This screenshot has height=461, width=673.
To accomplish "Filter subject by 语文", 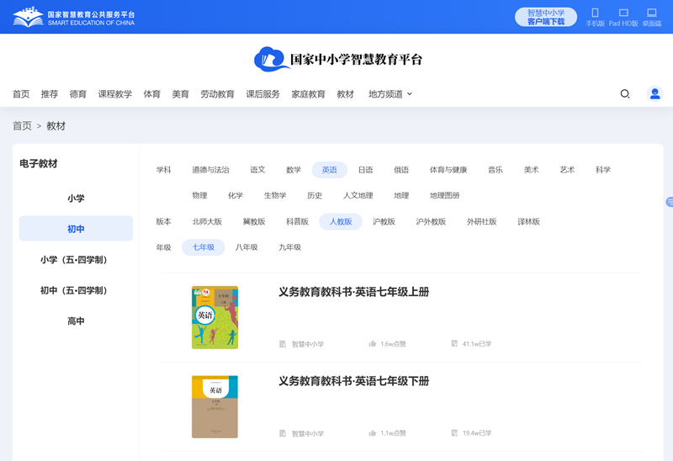I will point(257,170).
